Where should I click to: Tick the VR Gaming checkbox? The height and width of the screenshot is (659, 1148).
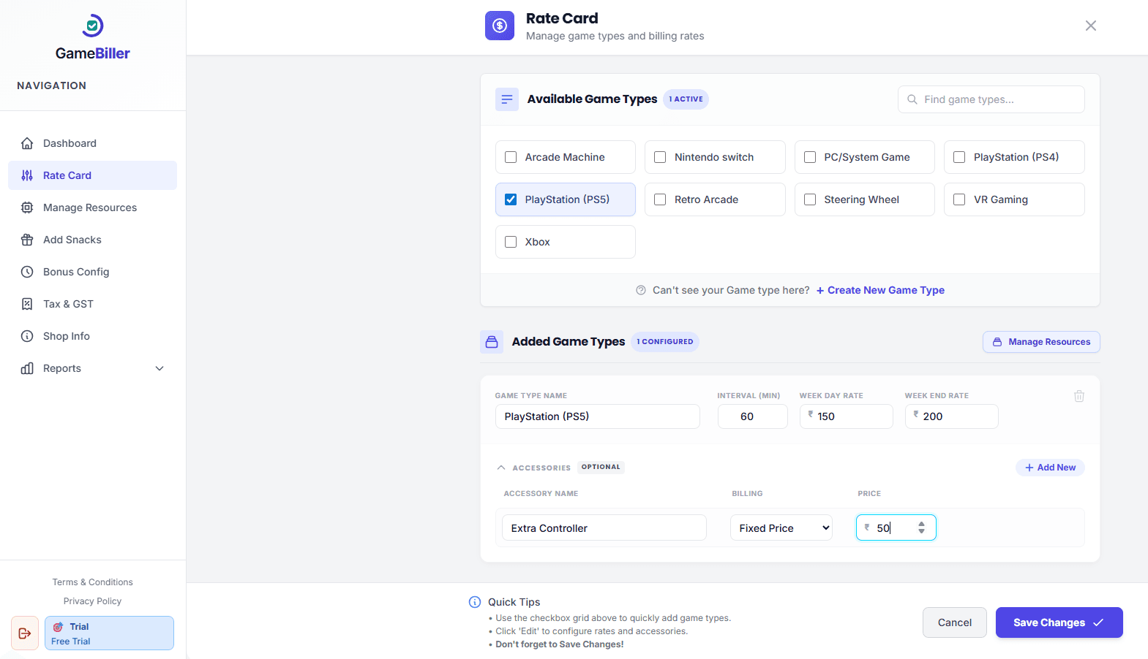coord(959,199)
